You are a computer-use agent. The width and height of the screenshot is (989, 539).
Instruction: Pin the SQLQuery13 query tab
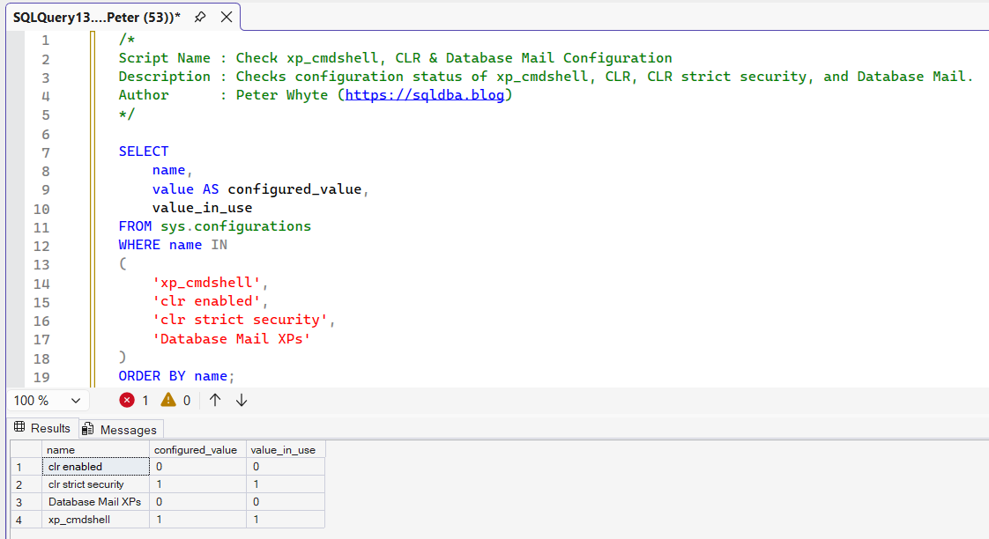pos(201,17)
